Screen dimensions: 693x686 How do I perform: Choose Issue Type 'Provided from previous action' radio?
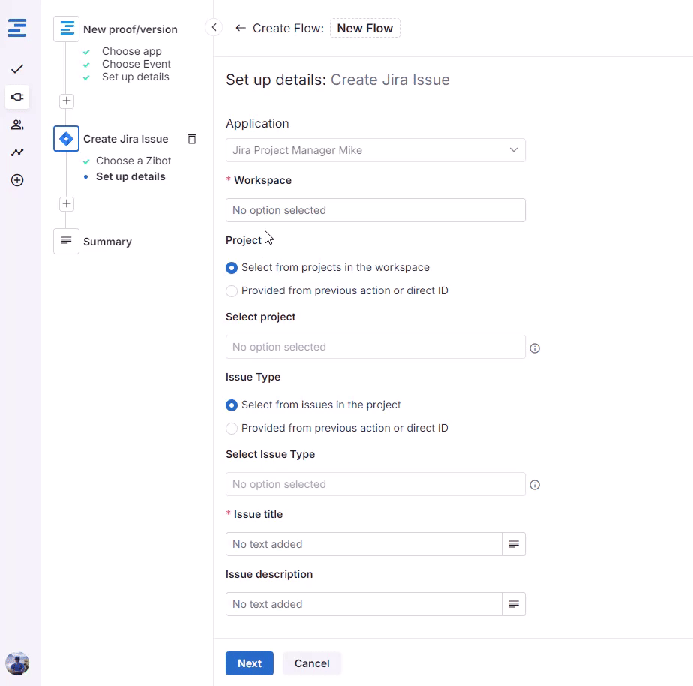232,429
